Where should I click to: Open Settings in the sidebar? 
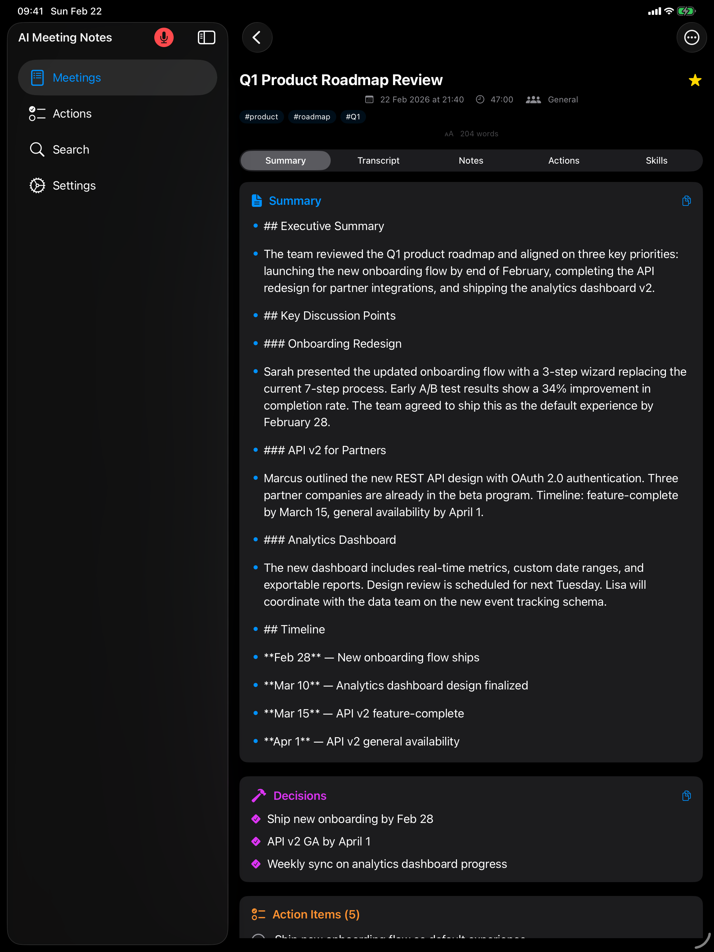click(x=117, y=185)
